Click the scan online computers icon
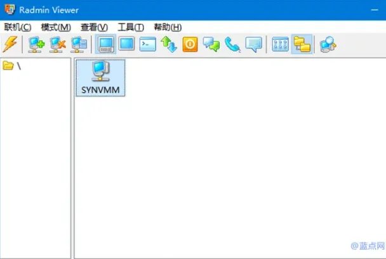Screen dimensions: 386x259 tap(328, 44)
